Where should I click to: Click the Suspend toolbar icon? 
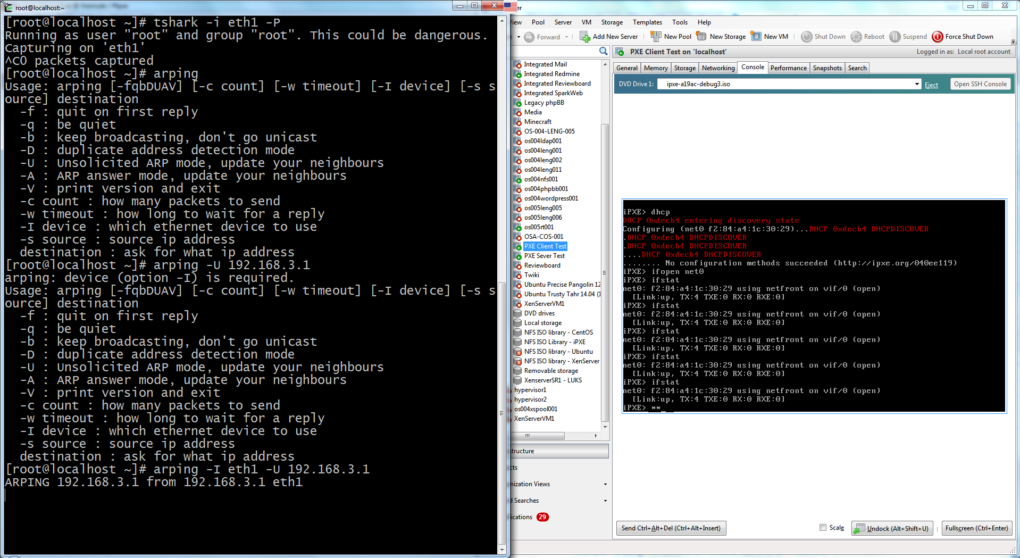click(x=895, y=37)
